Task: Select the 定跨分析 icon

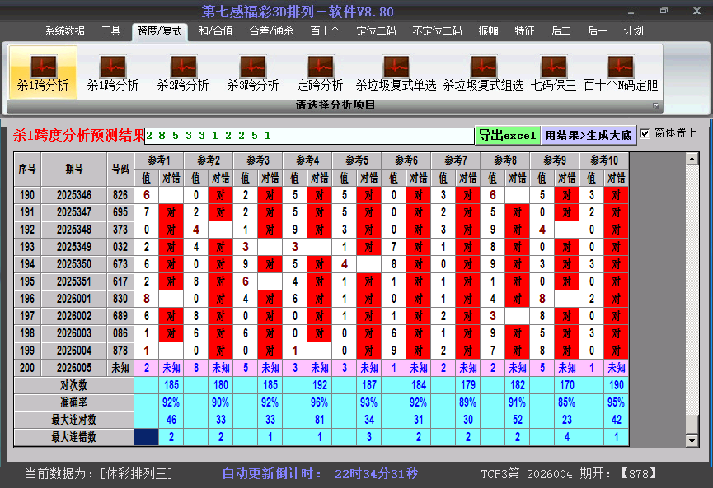Action: [x=320, y=72]
